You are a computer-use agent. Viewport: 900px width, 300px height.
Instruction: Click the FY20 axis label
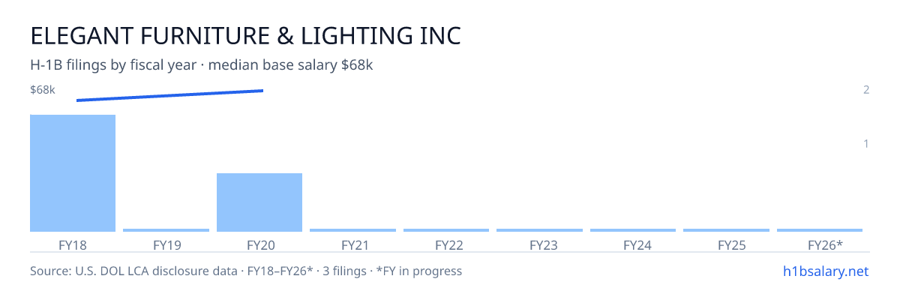pos(259,245)
